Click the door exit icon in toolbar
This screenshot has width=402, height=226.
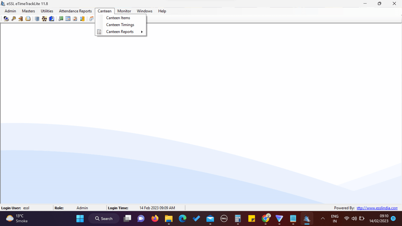click(x=21, y=19)
